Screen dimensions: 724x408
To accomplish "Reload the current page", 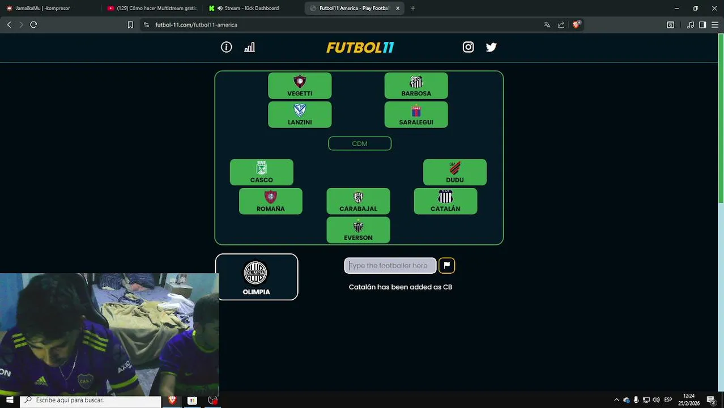I will (33, 25).
